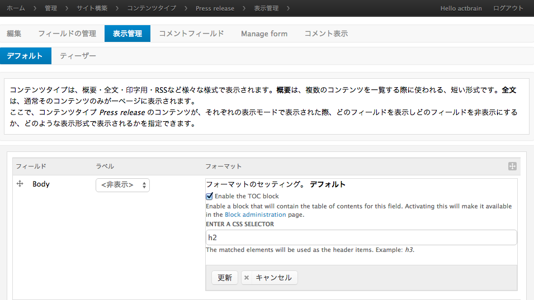Image resolution: width=534 pixels, height=300 pixels.
Task: Open the コメント表示 tab
Action: (326, 34)
